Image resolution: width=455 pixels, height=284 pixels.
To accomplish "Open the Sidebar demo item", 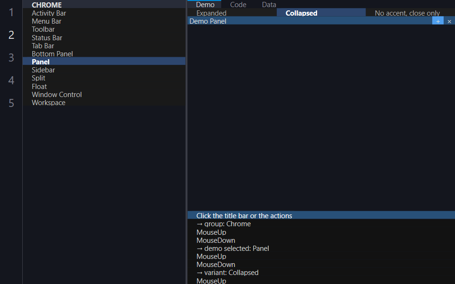I will click(x=104, y=70).
